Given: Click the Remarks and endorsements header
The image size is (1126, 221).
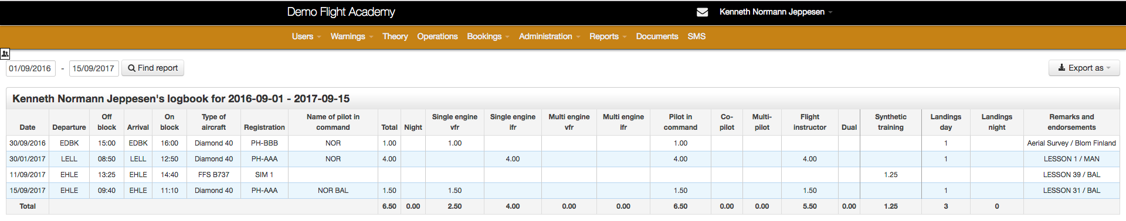Looking at the screenshot, I should [x=1071, y=122].
